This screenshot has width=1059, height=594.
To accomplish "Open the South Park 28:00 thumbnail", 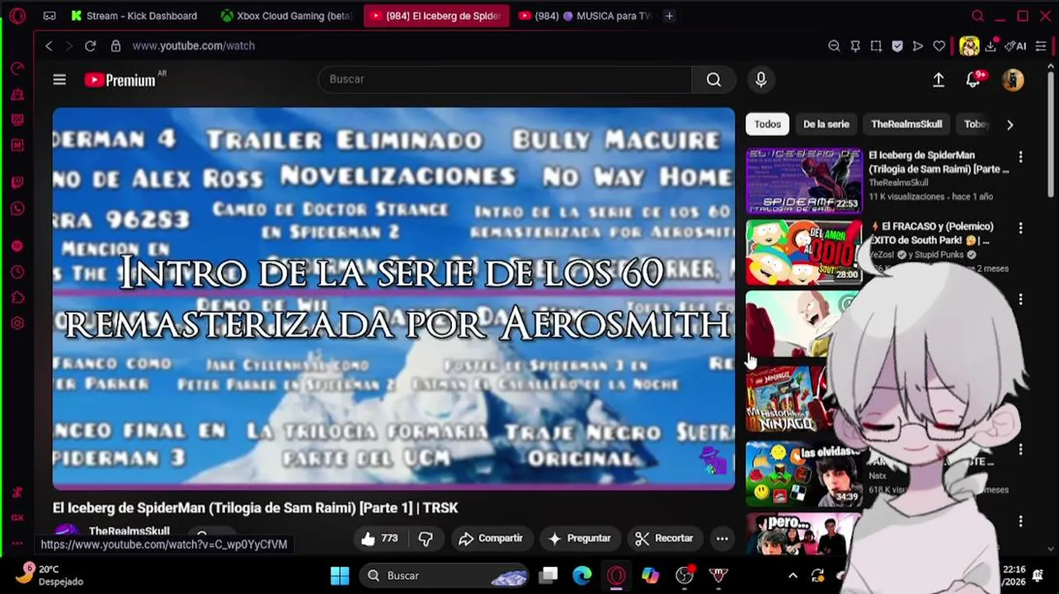I will 804,252.
